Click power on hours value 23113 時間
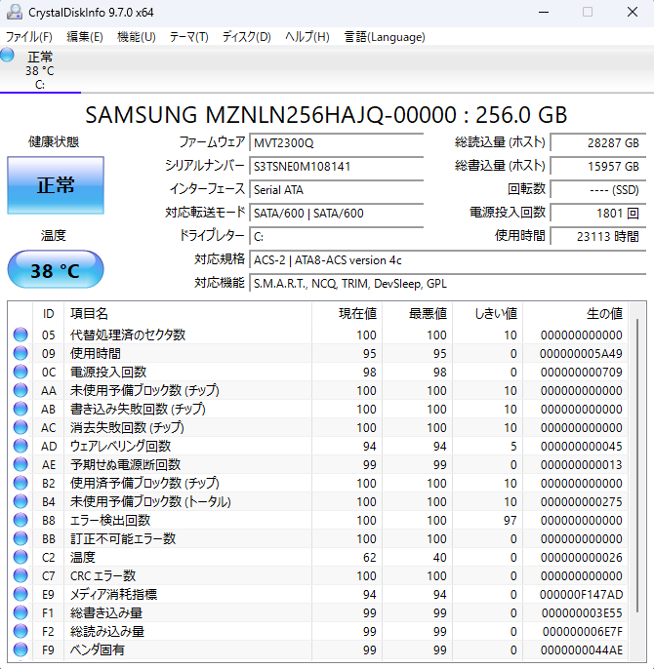Image resolution: width=654 pixels, height=669 pixels. (x=598, y=236)
